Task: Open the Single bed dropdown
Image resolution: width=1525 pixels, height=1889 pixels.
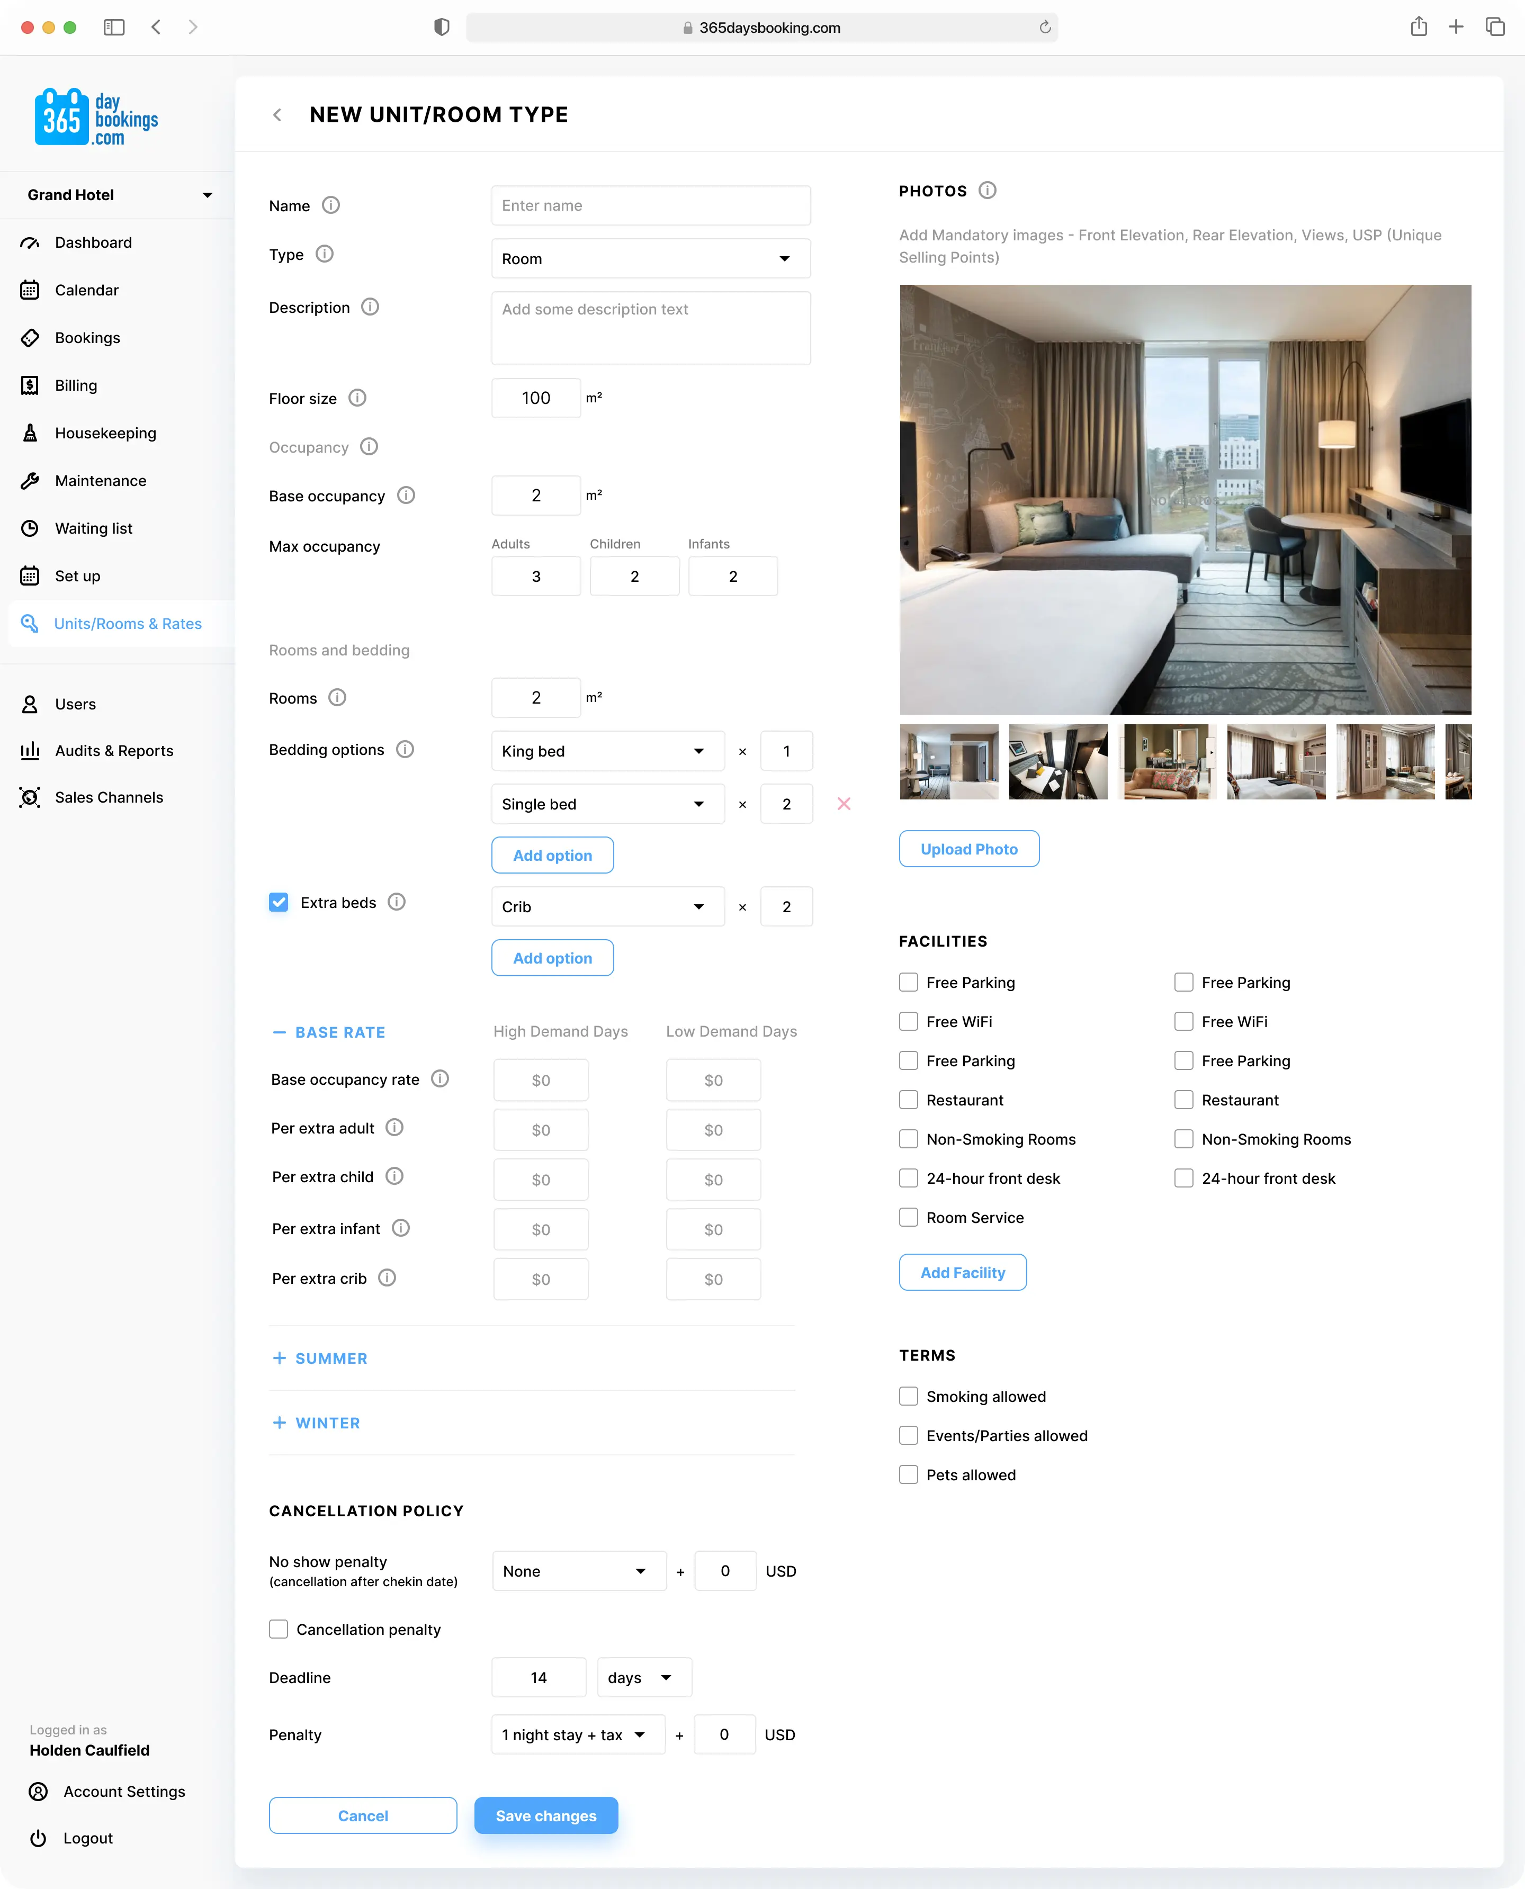Action: click(x=608, y=804)
